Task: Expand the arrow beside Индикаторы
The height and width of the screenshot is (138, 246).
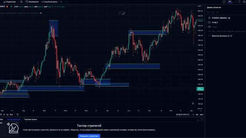Action: point(18,2)
